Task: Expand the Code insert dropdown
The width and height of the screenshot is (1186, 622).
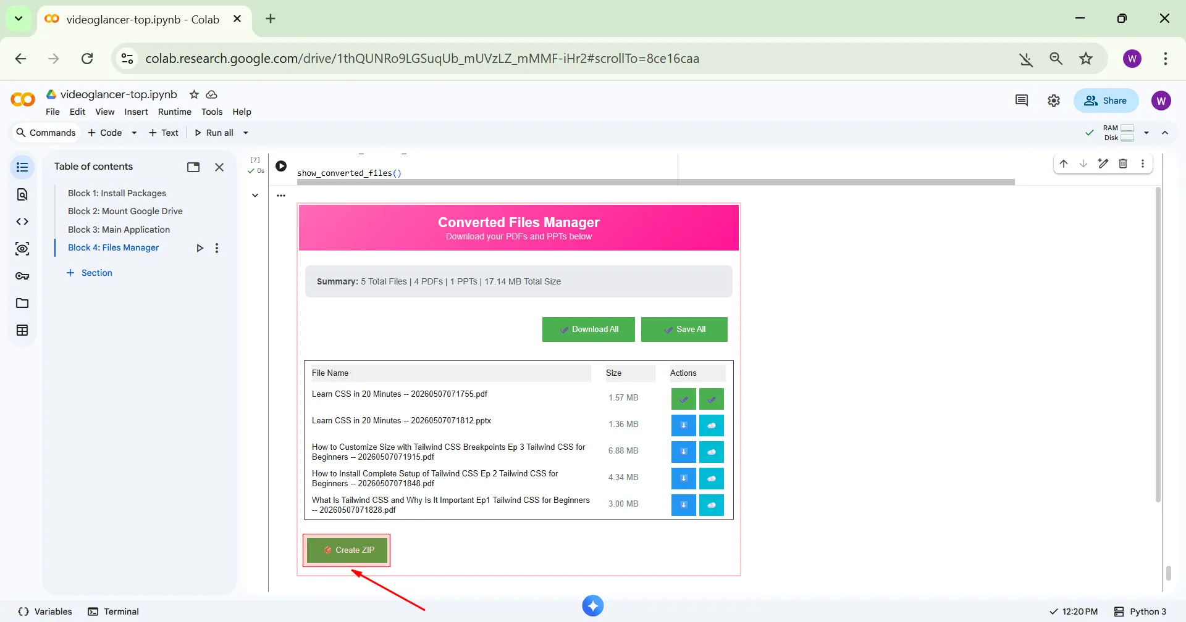Action: tap(134, 133)
